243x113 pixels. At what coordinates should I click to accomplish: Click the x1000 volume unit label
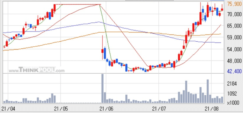click(x=233, y=103)
